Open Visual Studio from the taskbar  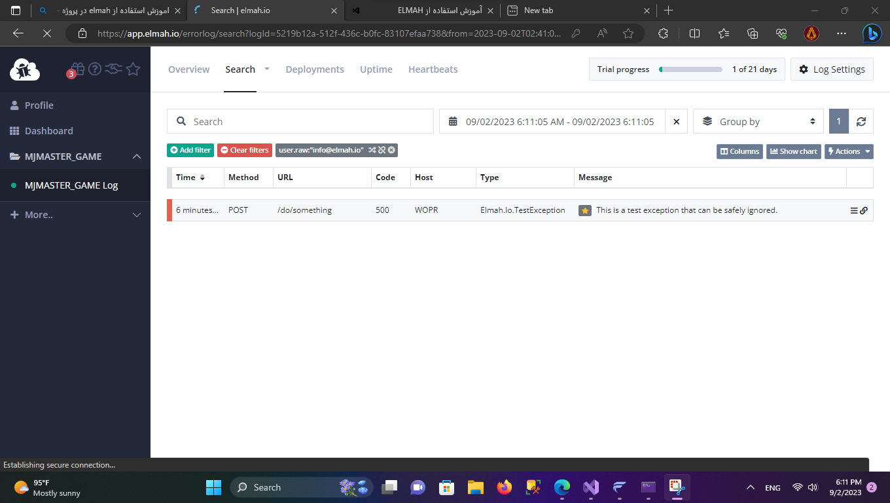[591, 487]
